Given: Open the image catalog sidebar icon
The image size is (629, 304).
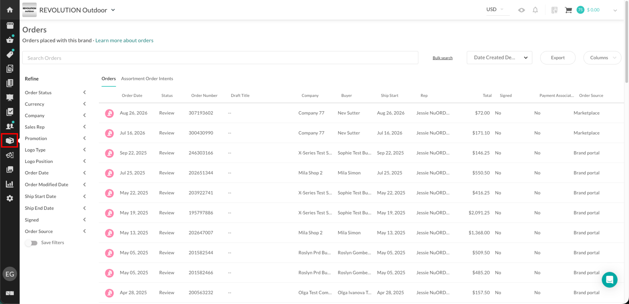Looking at the screenshot, I should click(x=10, y=68).
